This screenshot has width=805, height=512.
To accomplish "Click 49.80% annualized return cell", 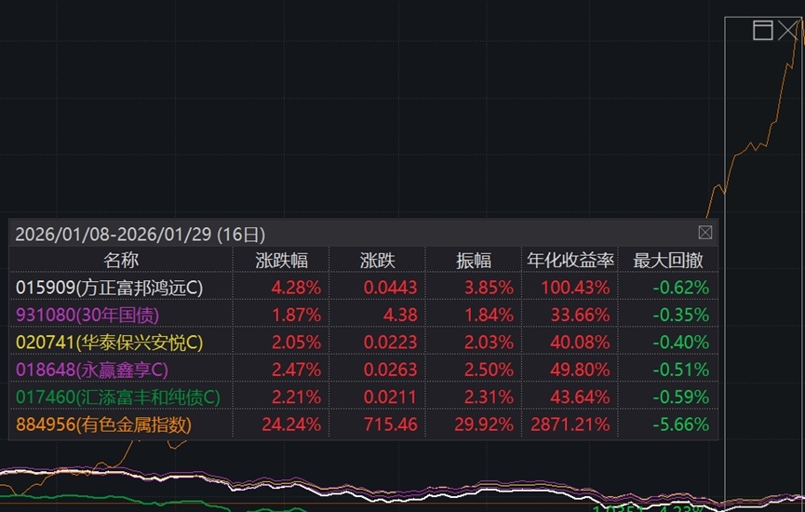I will click(580, 370).
